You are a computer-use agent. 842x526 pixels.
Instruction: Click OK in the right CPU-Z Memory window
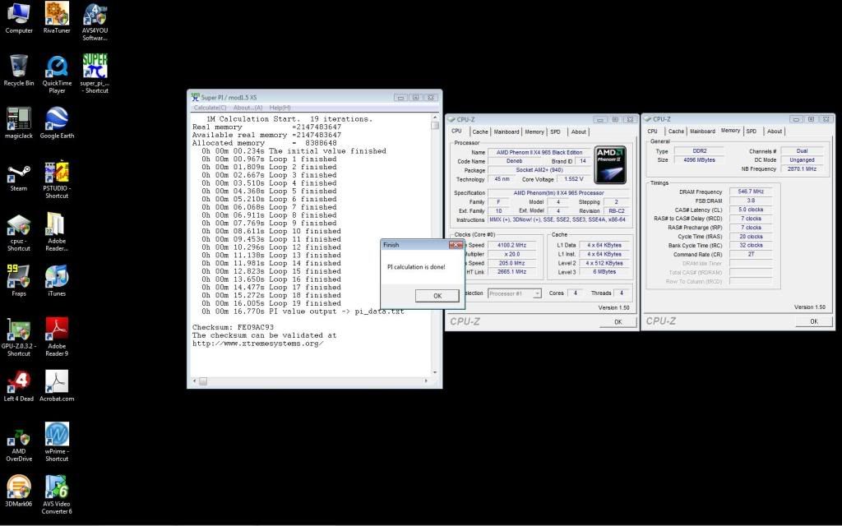[813, 321]
